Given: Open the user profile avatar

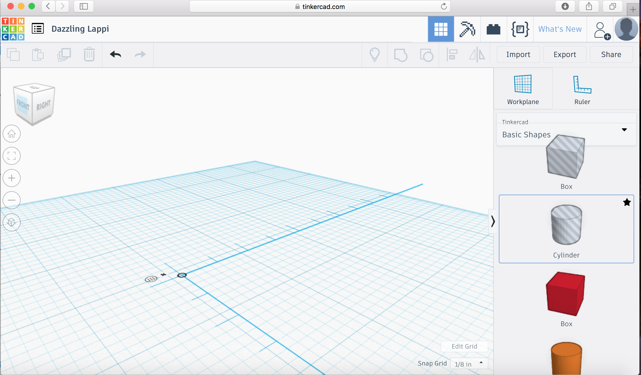Looking at the screenshot, I should [x=626, y=29].
